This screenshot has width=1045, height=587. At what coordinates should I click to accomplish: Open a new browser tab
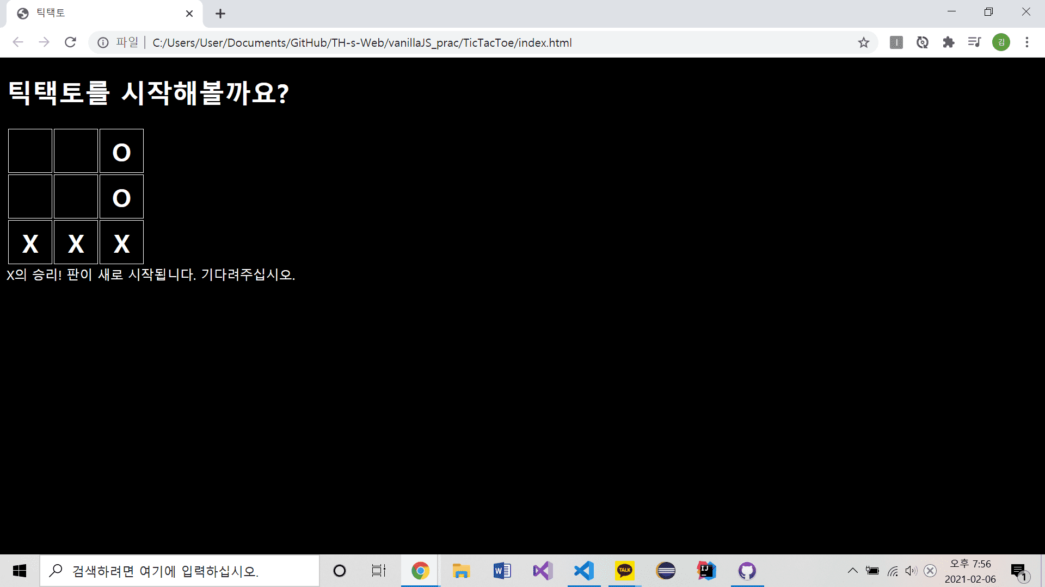220,14
